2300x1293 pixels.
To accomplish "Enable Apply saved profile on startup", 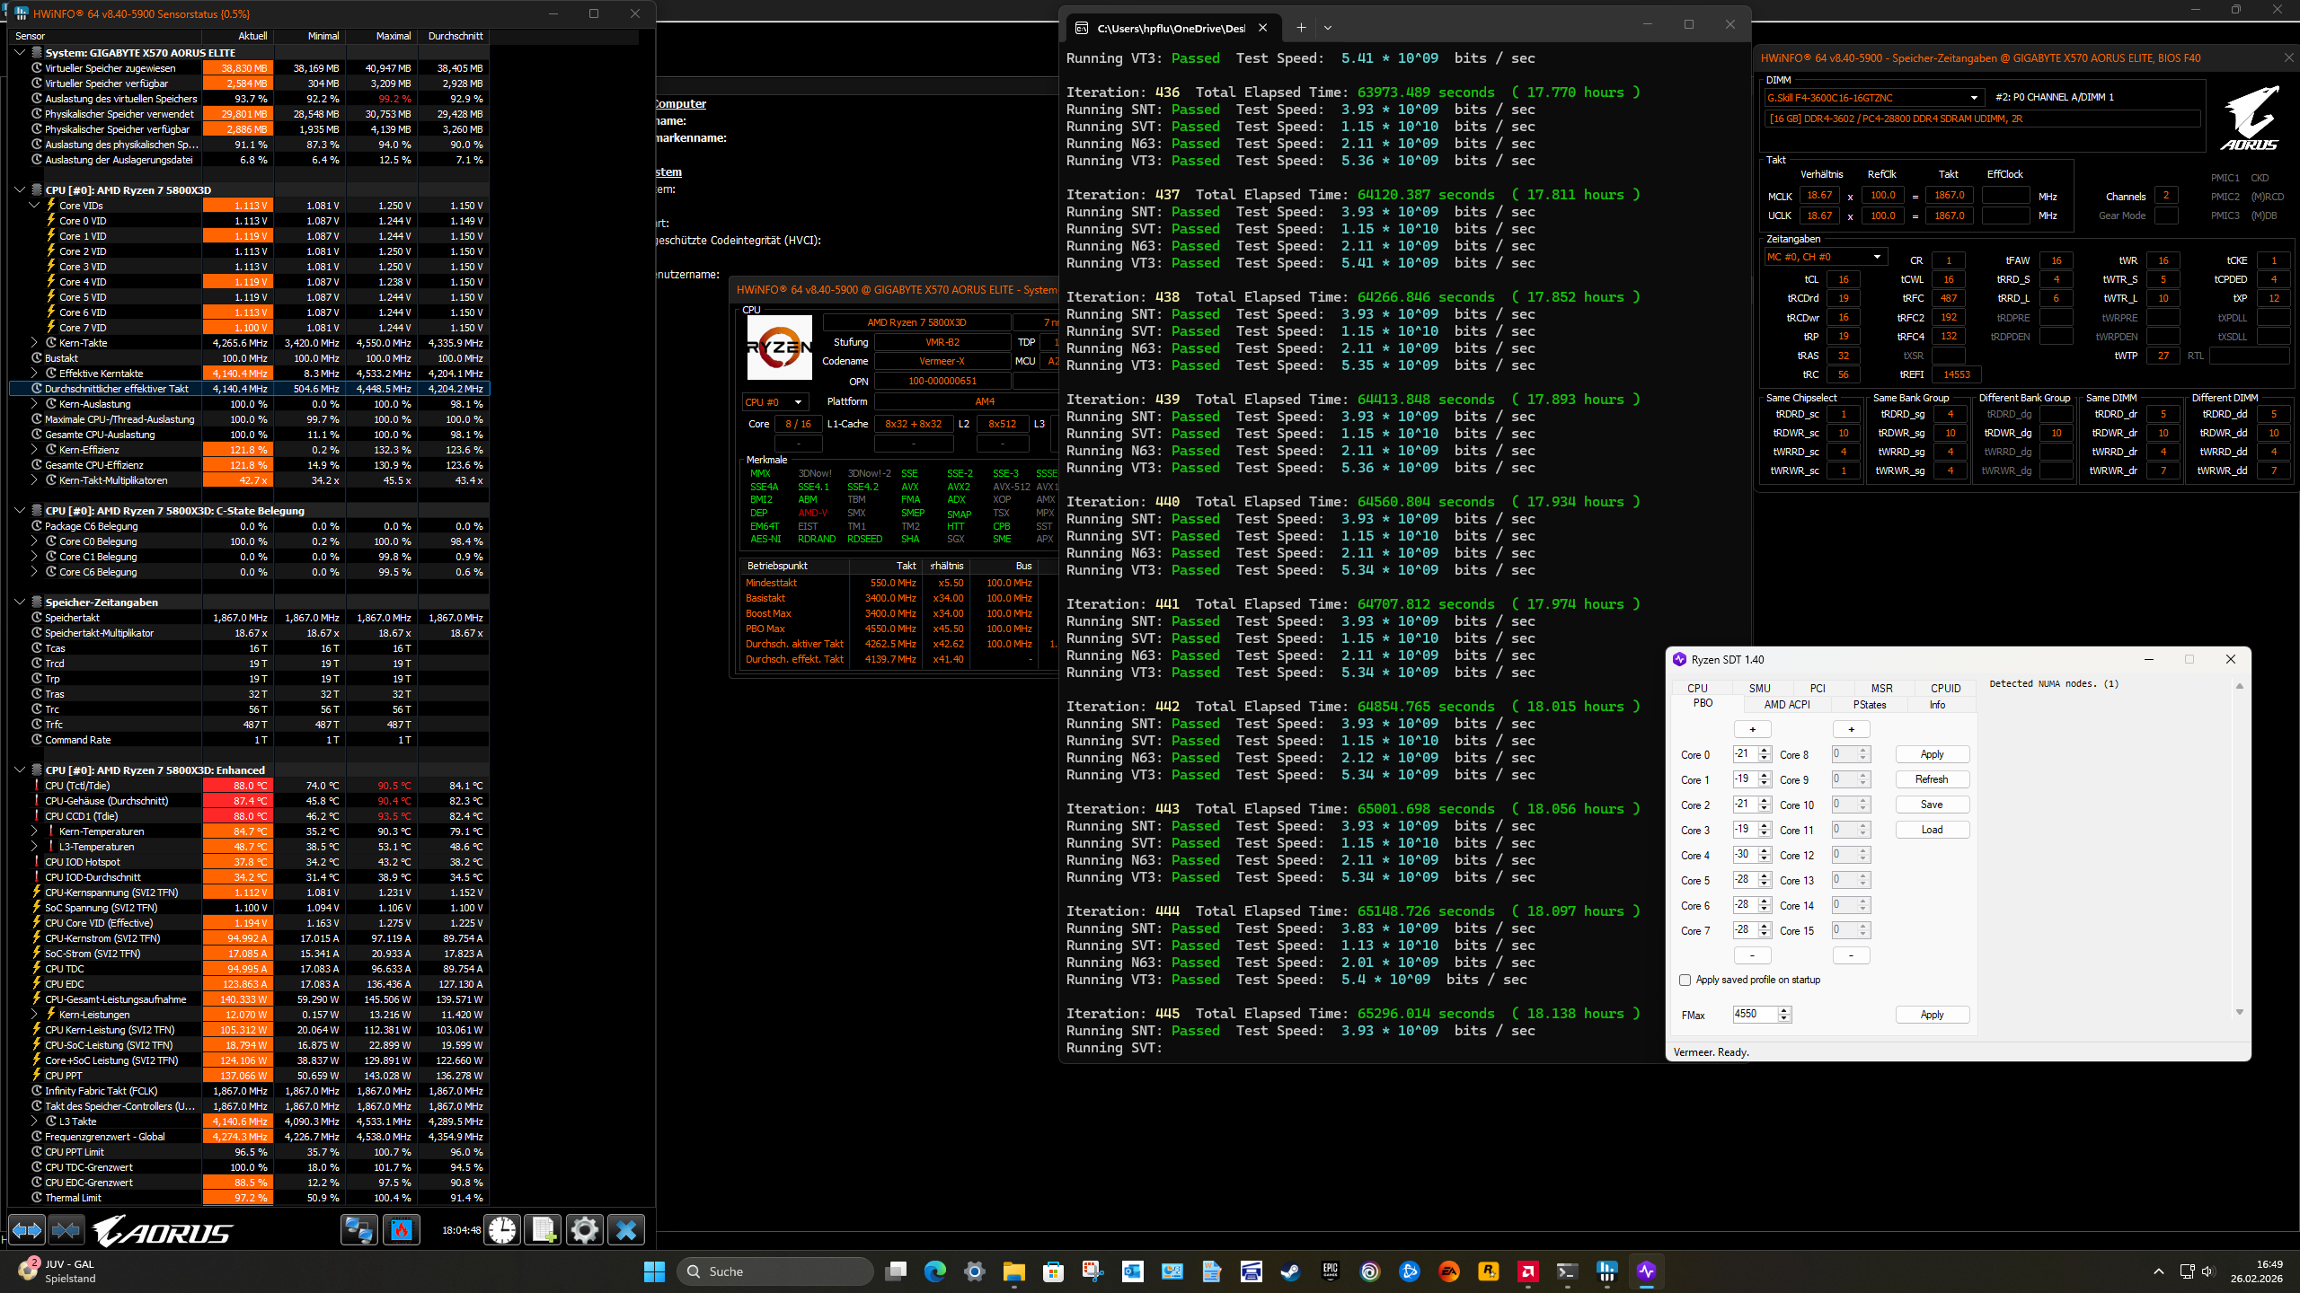I will point(1685,980).
